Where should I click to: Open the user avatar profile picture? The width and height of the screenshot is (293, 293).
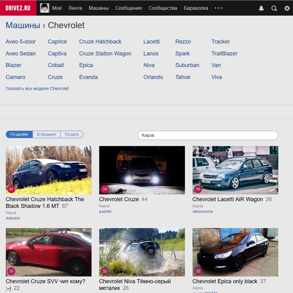[45, 8]
